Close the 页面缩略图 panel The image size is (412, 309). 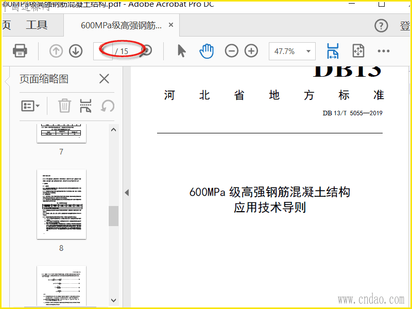coord(104,79)
